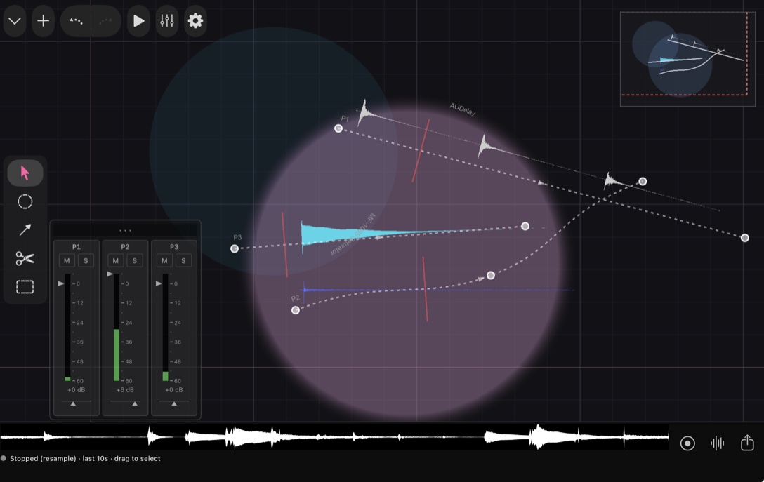Click the minimap overview thumbnail
764x482 pixels.
pyautogui.click(x=687, y=59)
